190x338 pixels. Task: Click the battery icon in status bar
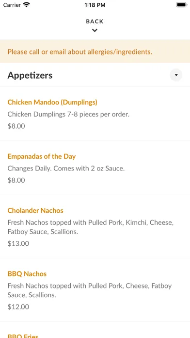pyautogui.click(x=181, y=5)
